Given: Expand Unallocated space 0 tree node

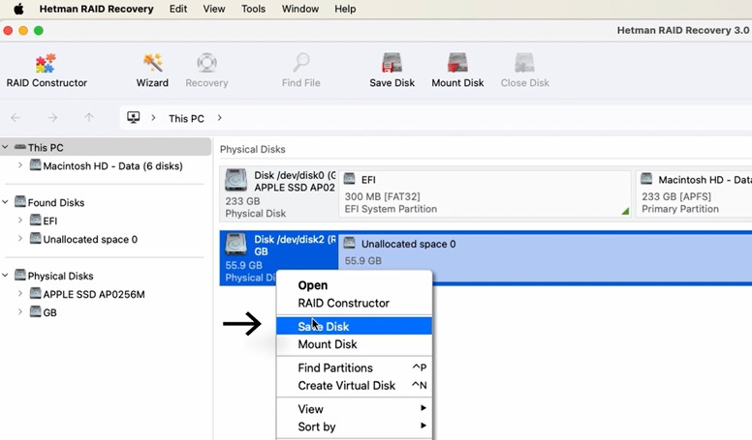Looking at the screenshot, I should (x=20, y=239).
